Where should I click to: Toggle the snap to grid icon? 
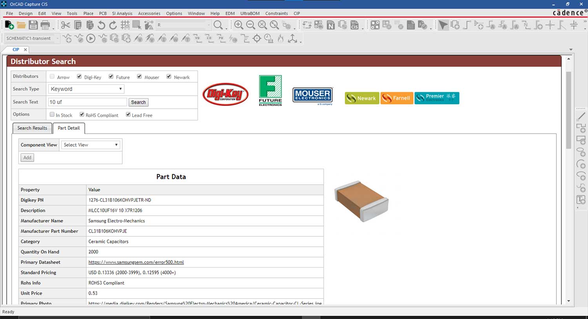[125, 25]
